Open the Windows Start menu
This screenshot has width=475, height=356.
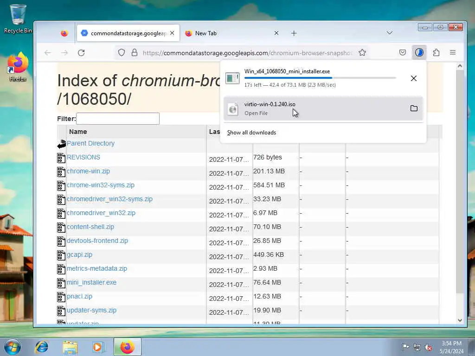tap(13, 347)
